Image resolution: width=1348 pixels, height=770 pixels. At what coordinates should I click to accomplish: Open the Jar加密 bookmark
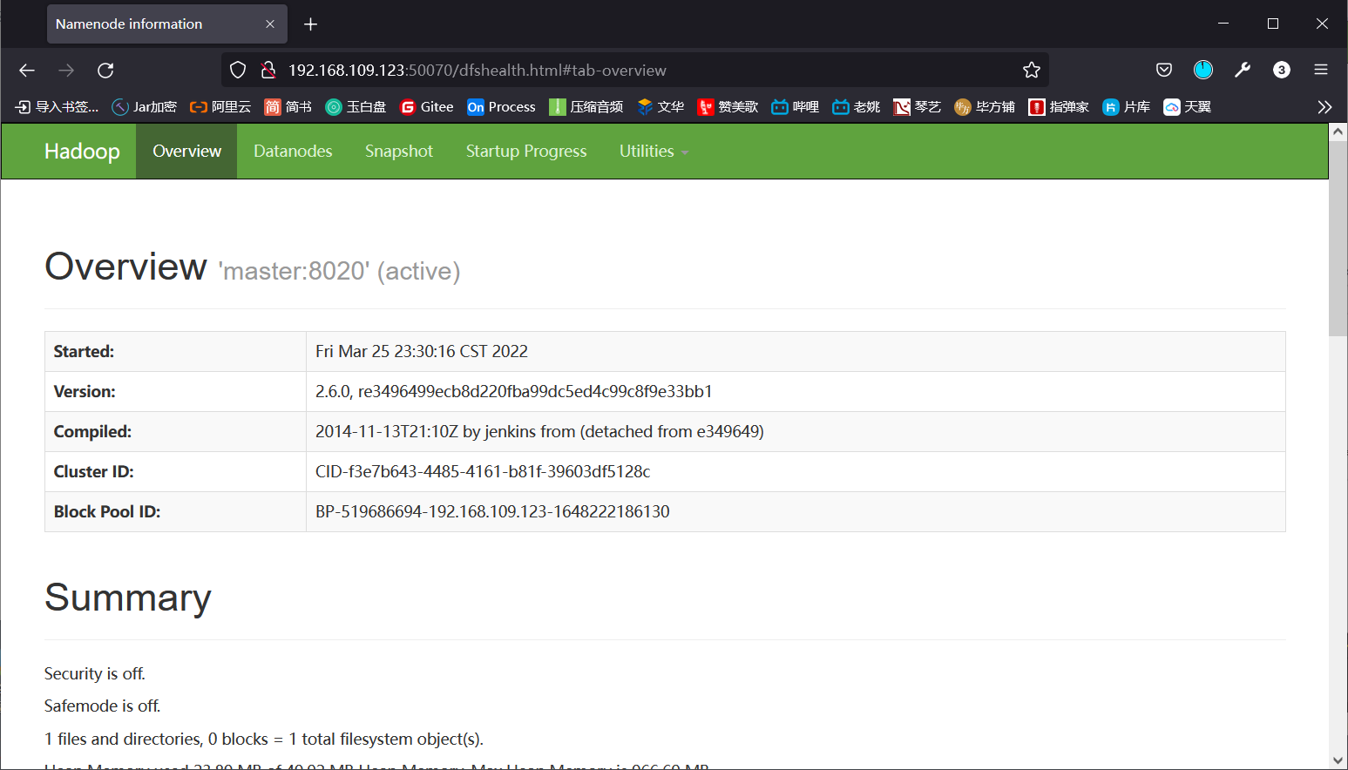tap(145, 107)
